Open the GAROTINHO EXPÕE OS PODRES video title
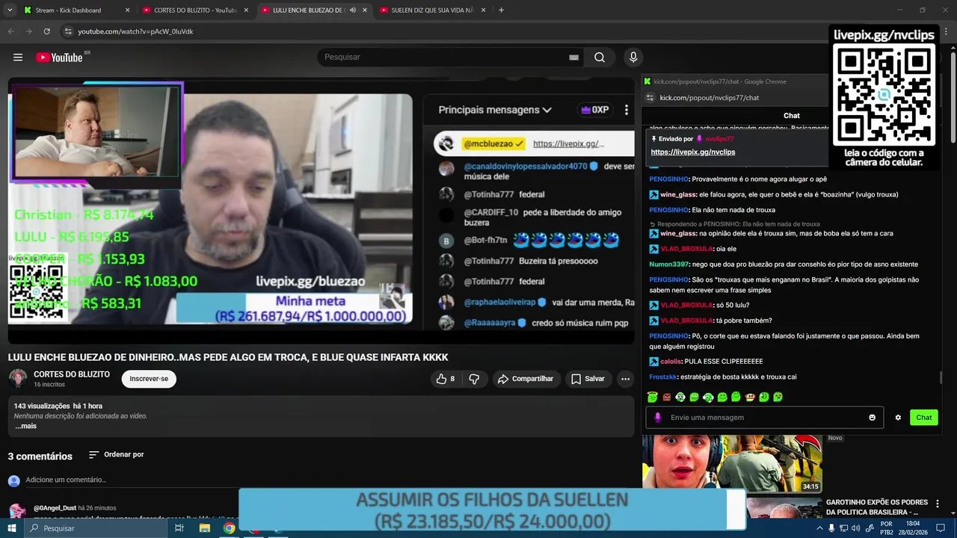The image size is (957, 538). pos(876,507)
